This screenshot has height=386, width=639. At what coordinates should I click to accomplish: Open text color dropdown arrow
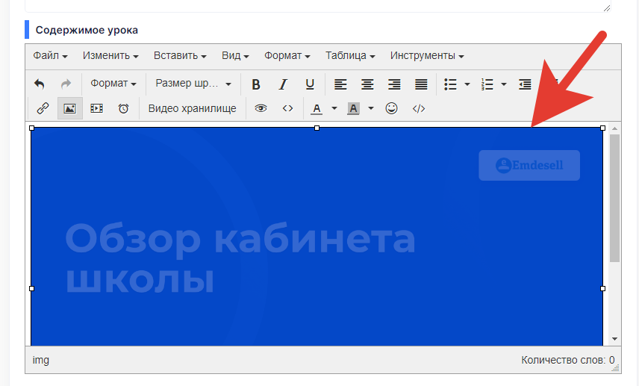tap(334, 108)
